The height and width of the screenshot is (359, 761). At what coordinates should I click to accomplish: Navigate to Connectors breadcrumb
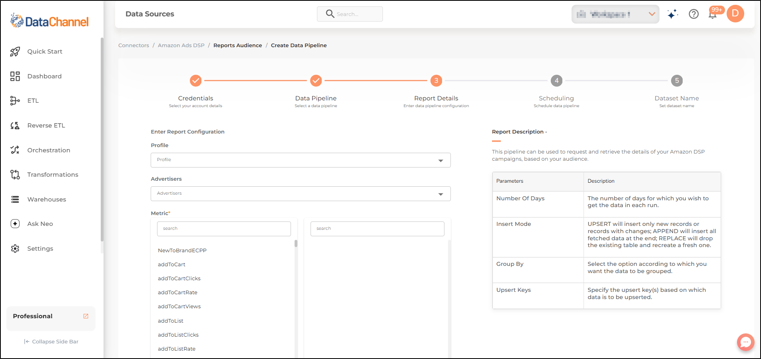pos(133,46)
